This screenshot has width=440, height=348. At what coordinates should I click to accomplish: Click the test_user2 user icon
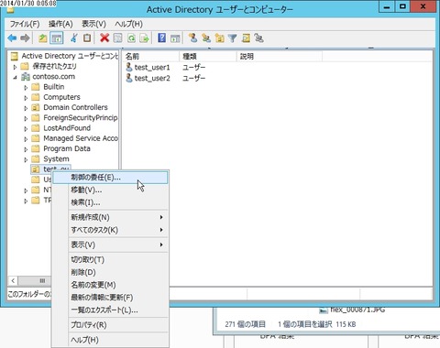coord(129,78)
